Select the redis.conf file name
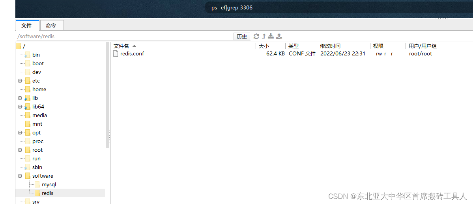The image size is (473, 204). (x=132, y=54)
